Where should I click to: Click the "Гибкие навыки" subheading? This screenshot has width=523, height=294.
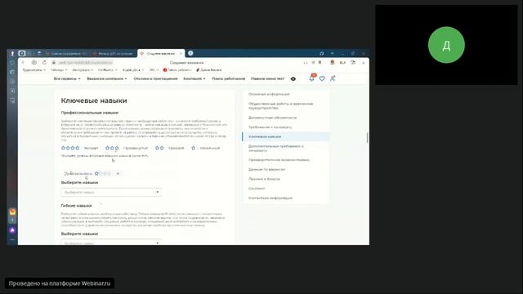coord(76,206)
